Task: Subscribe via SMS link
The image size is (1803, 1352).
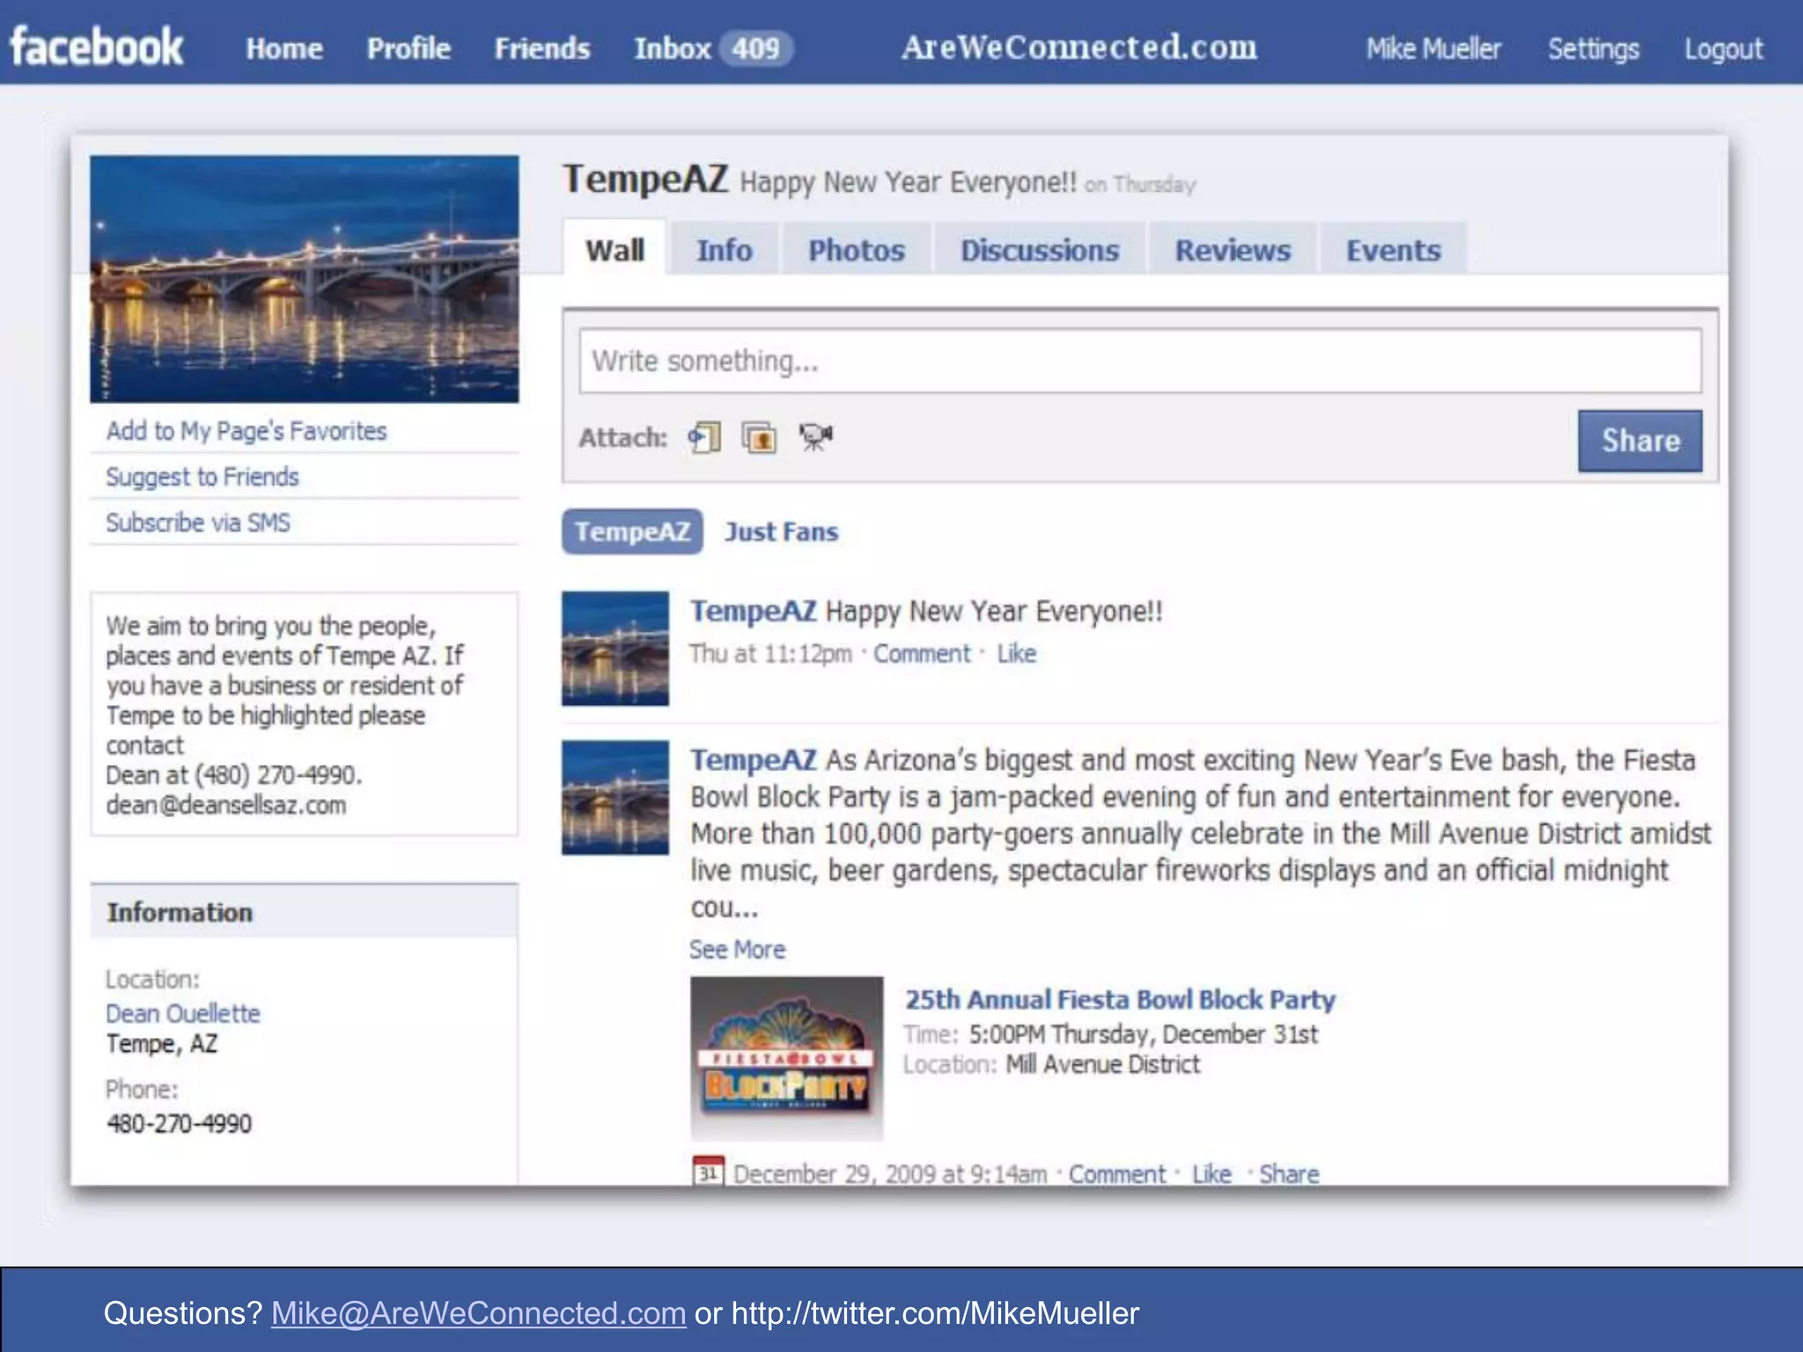Action: (198, 523)
